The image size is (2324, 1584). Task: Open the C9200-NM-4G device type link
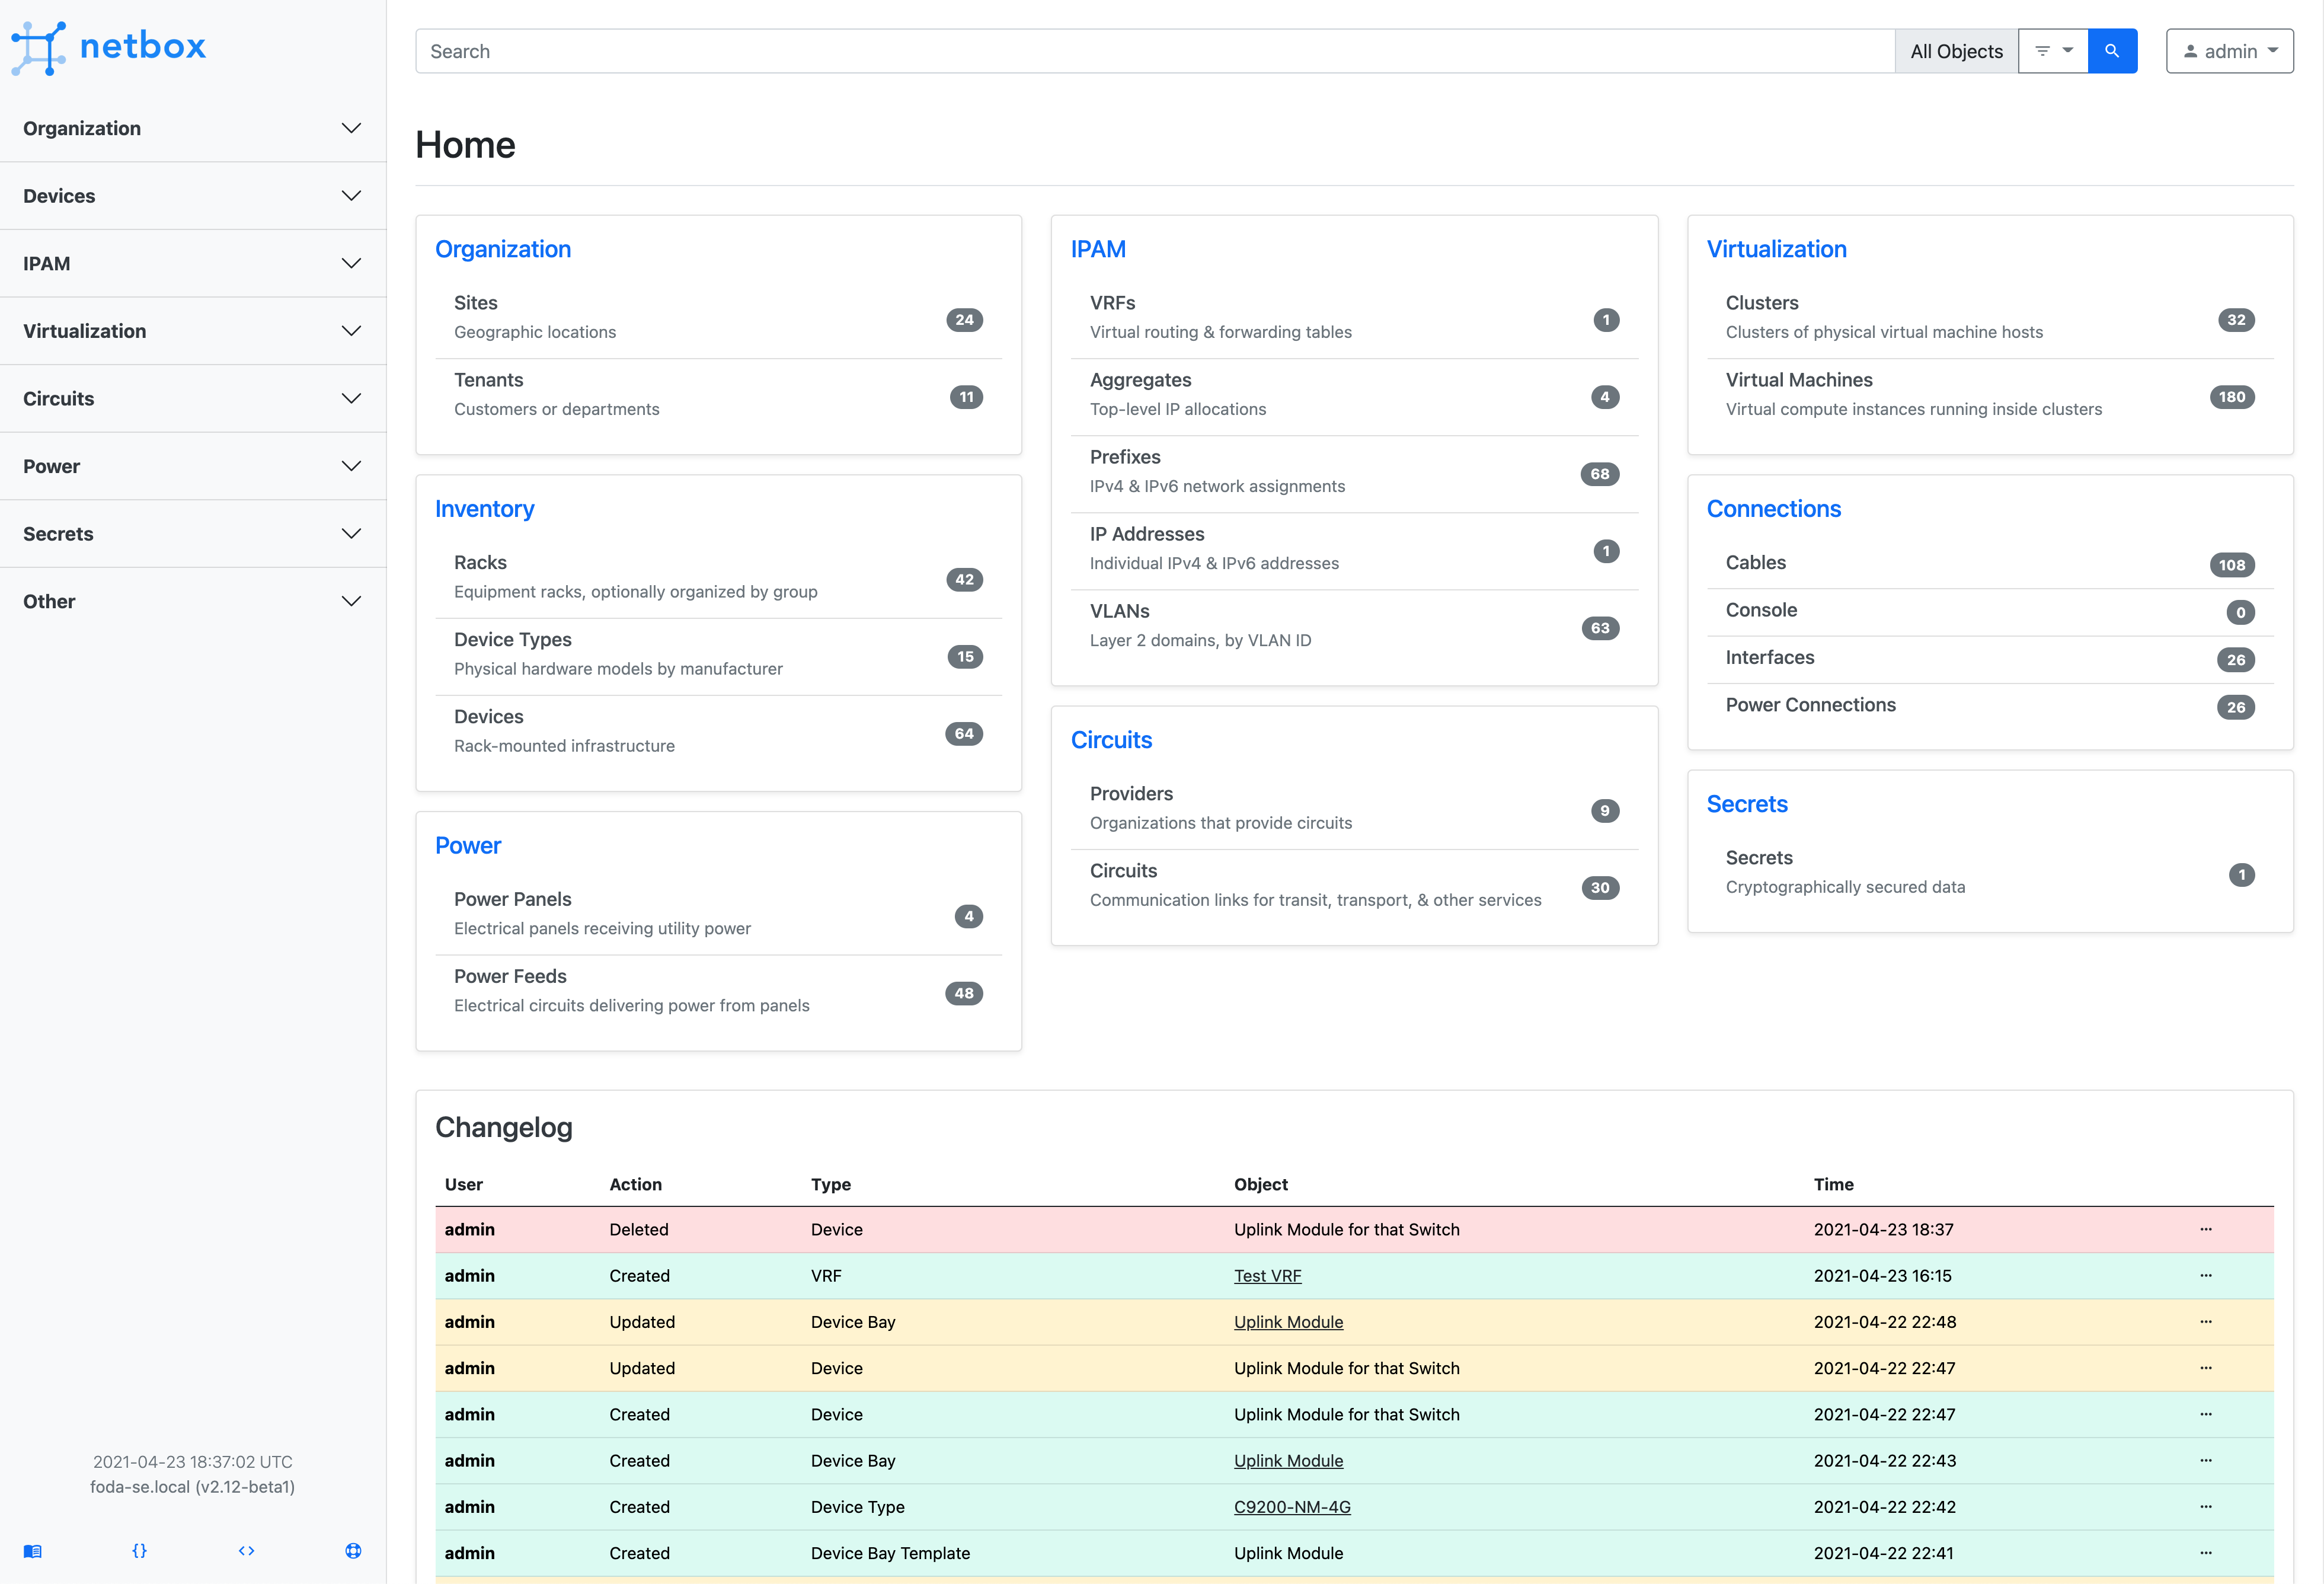(x=1292, y=1506)
